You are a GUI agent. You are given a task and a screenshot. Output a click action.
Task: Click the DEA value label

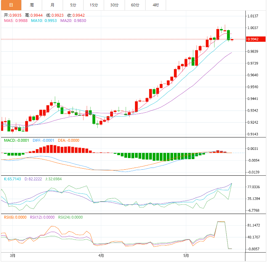point(68,141)
